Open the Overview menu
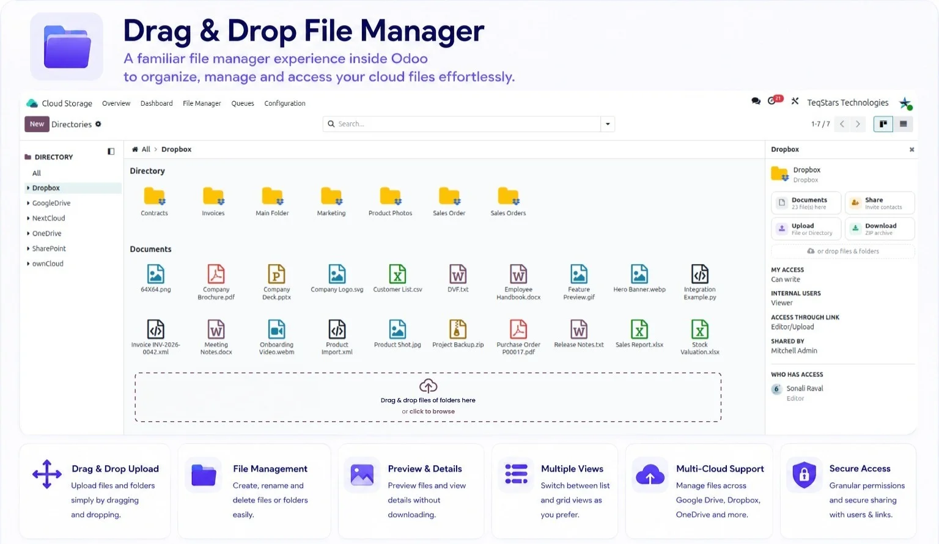The image size is (939, 544). [116, 103]
